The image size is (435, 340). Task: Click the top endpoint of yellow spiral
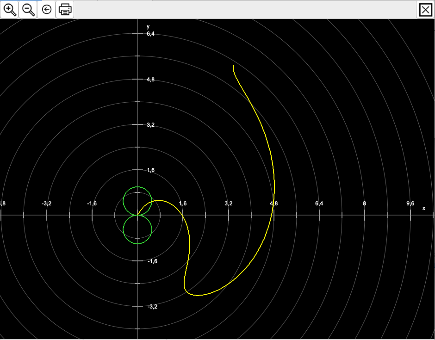tap(234, 66)
